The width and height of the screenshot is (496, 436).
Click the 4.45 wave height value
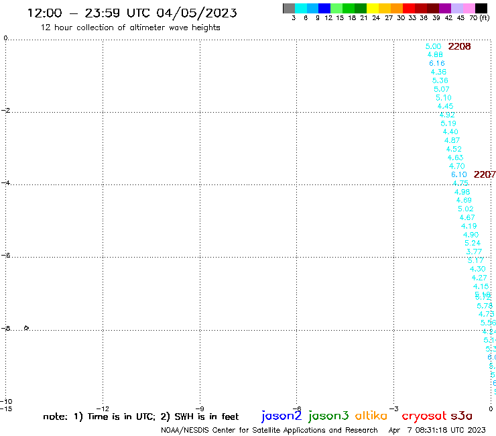tap(445, 106)
